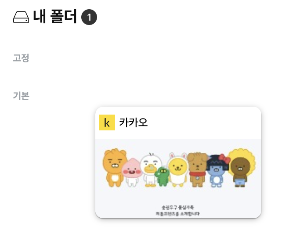Open the Kakao Friends preview thumbnail
Screen dimensions: 296x252
(x=178, y=179)
